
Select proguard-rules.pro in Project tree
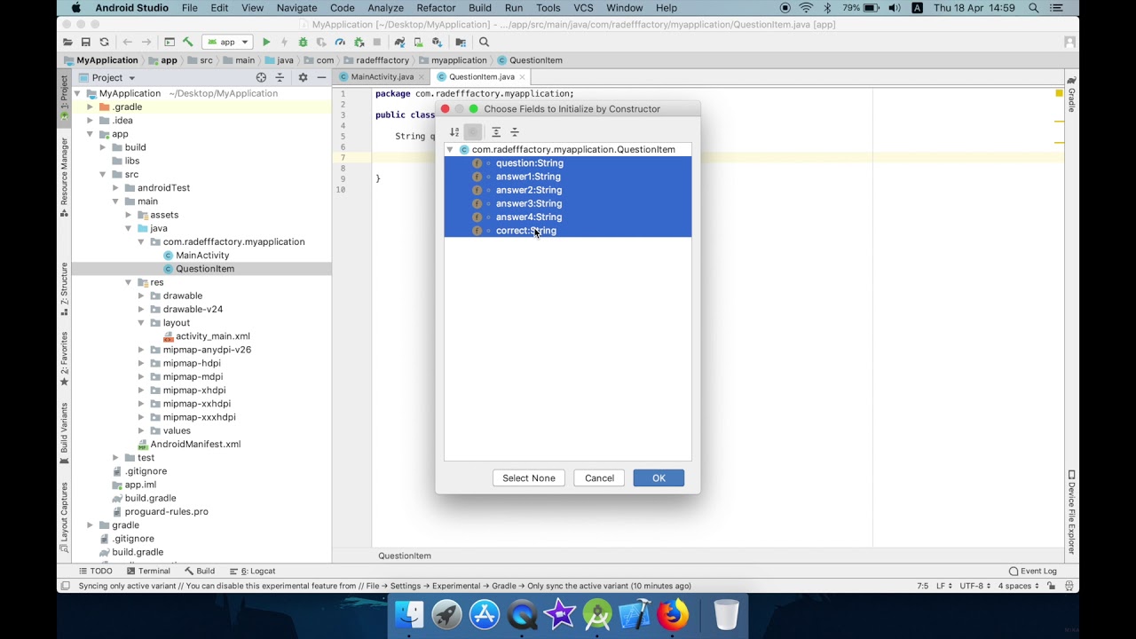[167, 512]
